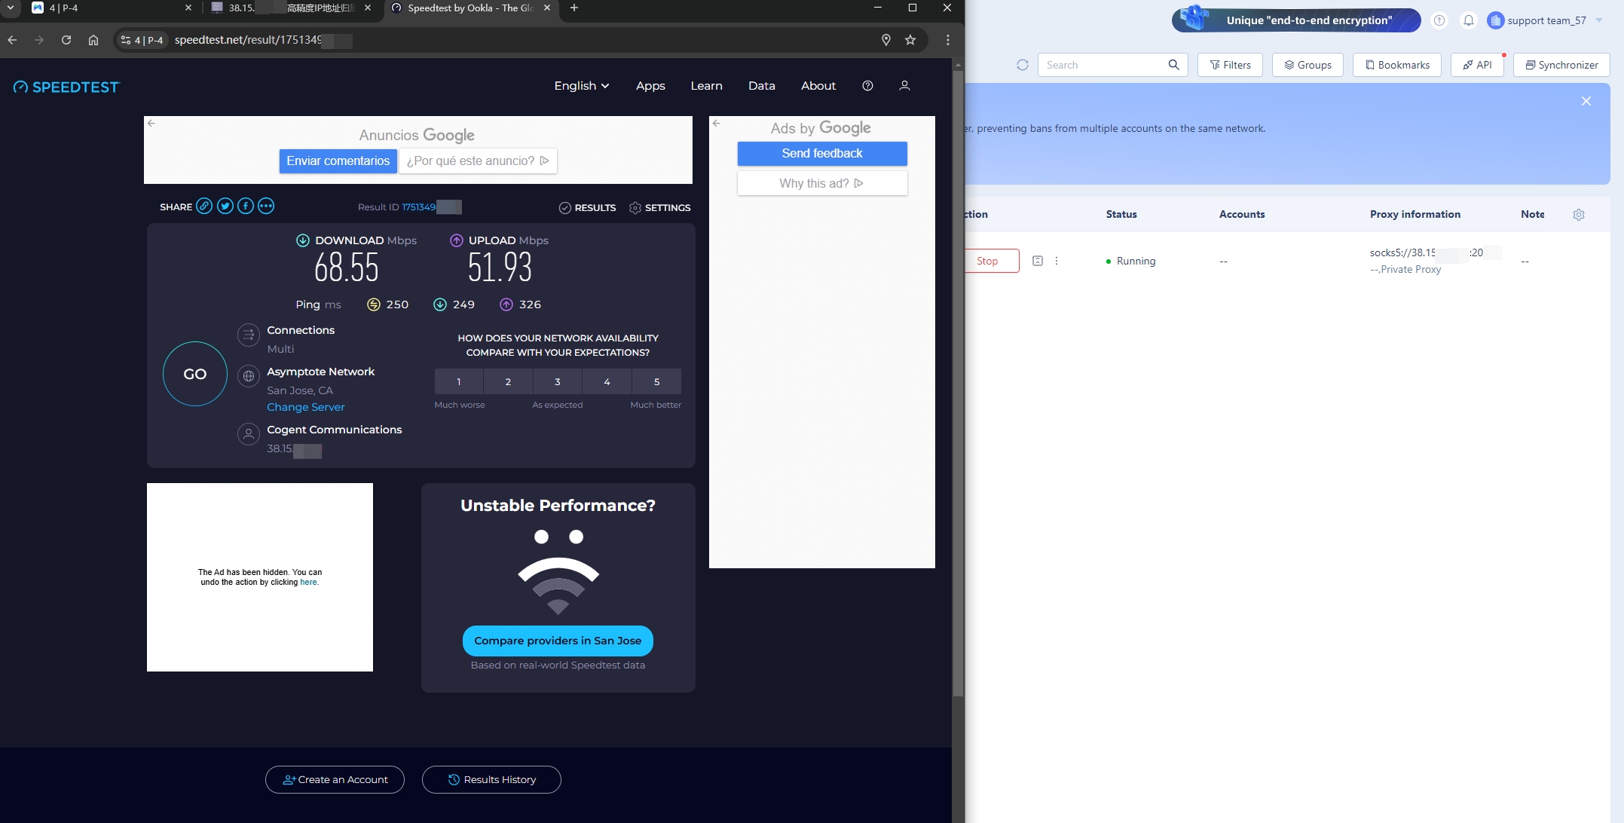Click the Speedtest help question icon
1624x823 pixels.
point(867,86)
